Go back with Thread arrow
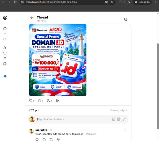Image resolution: width=159 pixels, height=141 pixels. (32, 18)
